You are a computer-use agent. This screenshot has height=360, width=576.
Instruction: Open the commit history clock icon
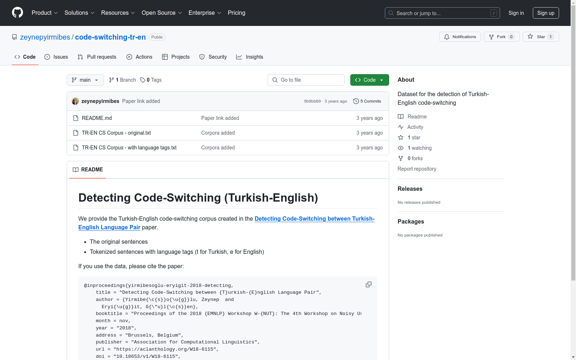pyautogui.click(x=356, y=101)
